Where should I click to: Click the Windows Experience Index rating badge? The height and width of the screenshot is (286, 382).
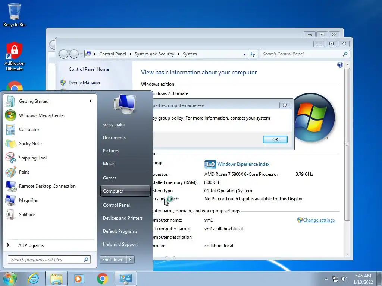(210, 164)
